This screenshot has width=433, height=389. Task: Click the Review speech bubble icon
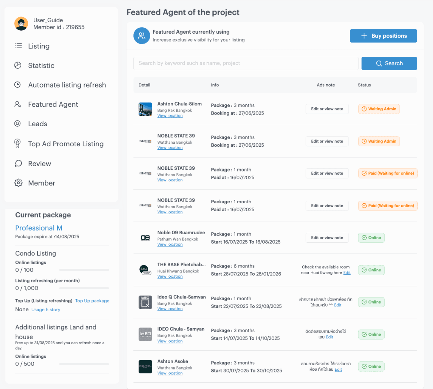[18, 163]
